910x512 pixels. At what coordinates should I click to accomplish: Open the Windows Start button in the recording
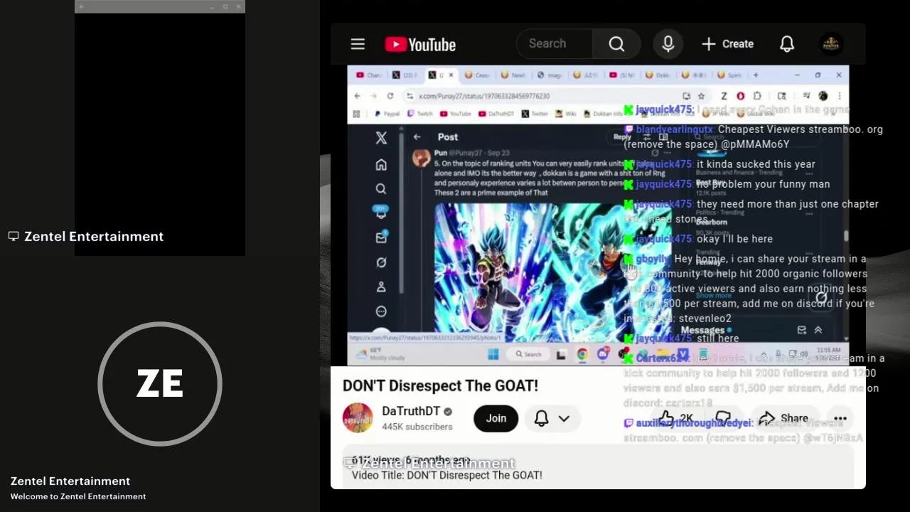click(493, 354)
